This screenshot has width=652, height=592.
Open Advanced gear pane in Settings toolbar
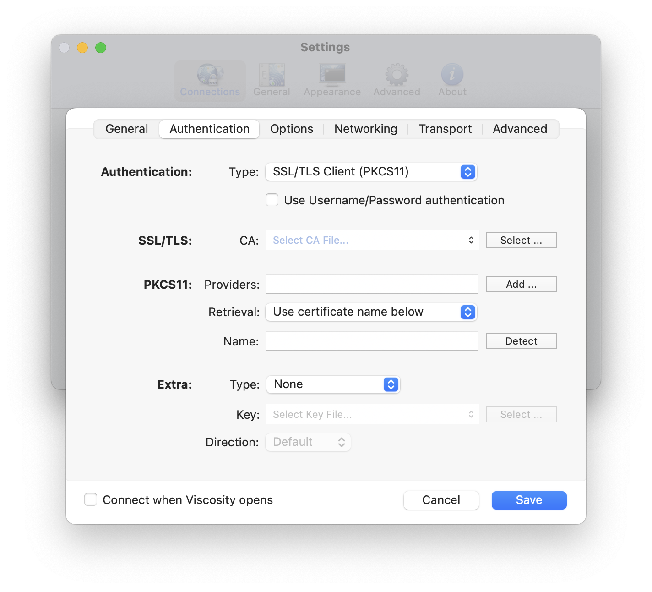point(397,81)
